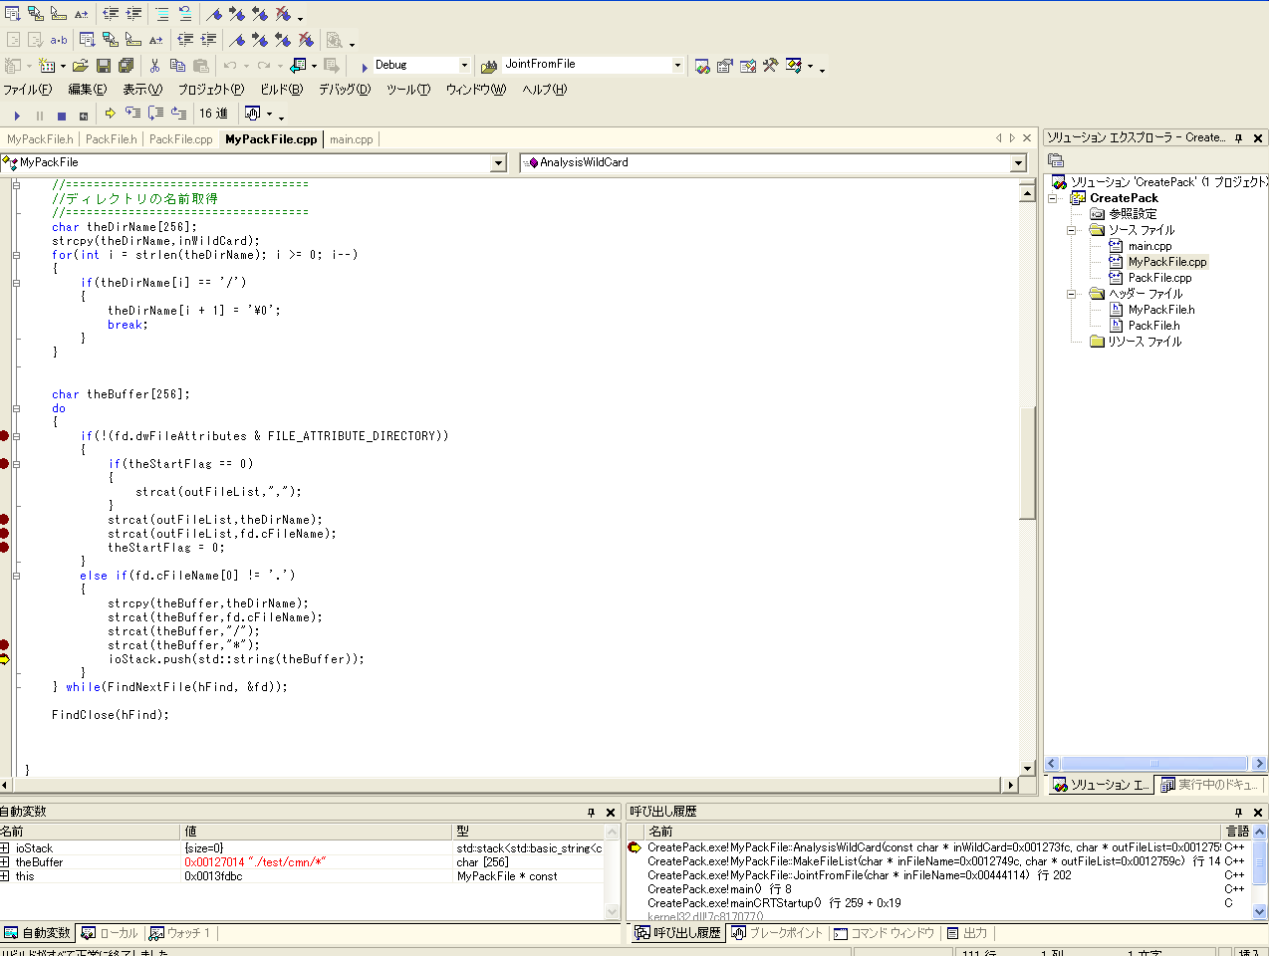Click the Copy icon in the toolbar
This screenshot has height=956, width=1275.
177,66
